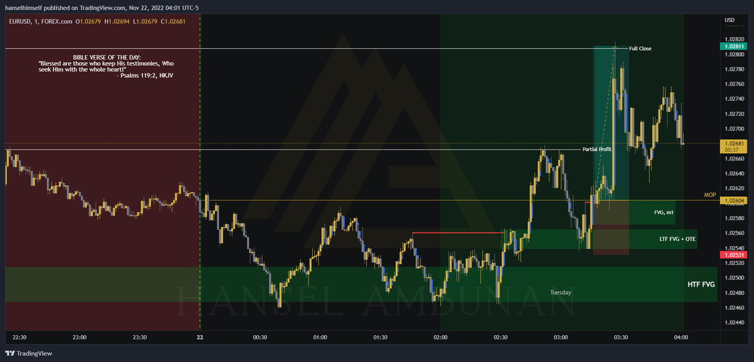Click 1.02460 on the price axis
Screen dimensions: 754x362
click(733, 307)
